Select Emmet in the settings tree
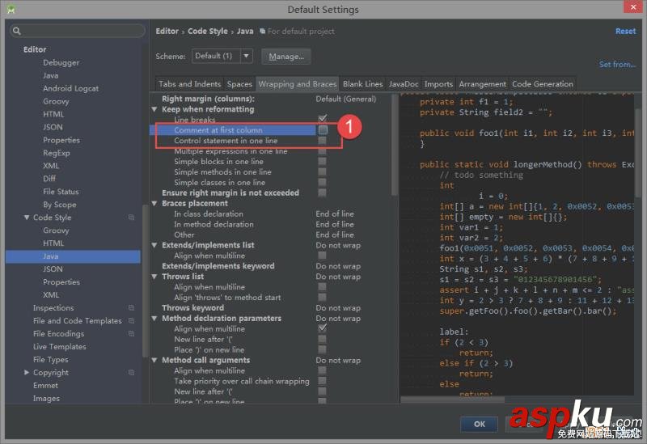647x444 pixels. pyautogui.click(x=45, y=386)
